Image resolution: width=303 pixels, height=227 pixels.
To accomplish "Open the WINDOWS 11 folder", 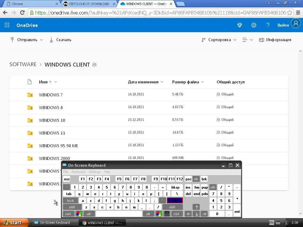I will [x=52, y=133].
